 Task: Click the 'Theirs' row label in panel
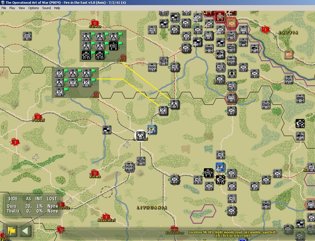click(x=13, y=211)
